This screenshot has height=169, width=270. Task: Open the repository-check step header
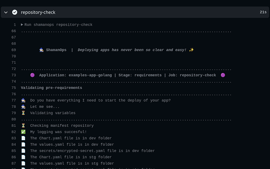[135, 12]
